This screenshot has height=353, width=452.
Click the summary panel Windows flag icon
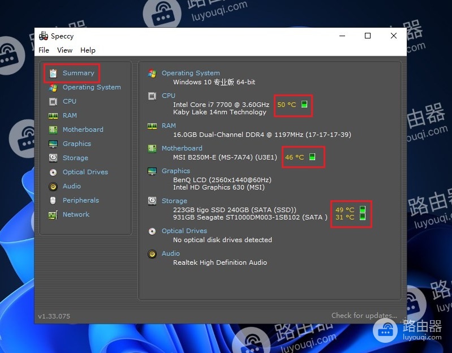click(152, 73)
